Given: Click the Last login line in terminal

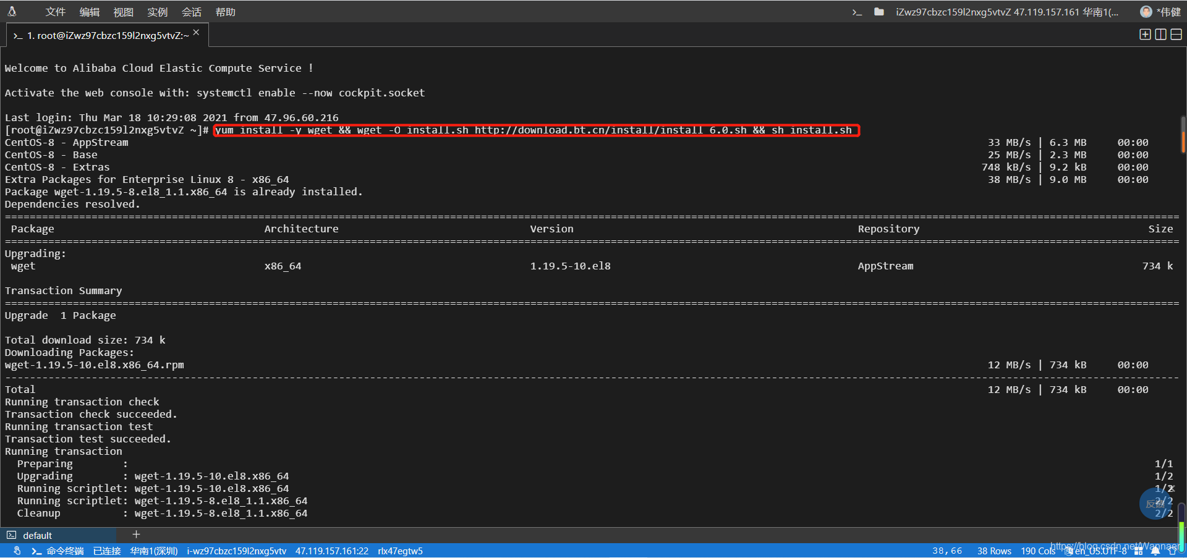Looking at the screenshot, I should [171, 117].
